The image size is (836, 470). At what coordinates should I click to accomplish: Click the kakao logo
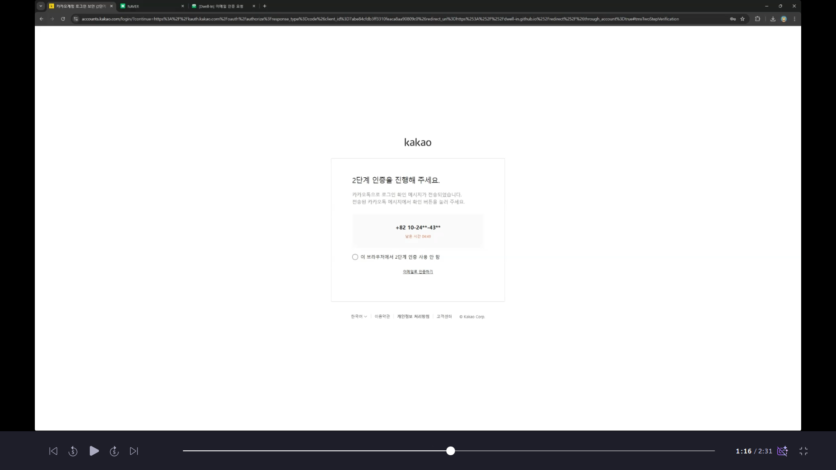tap(418, 142)
